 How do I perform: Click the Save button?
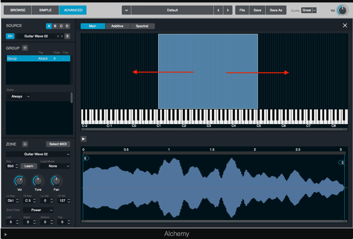[257, 10]
